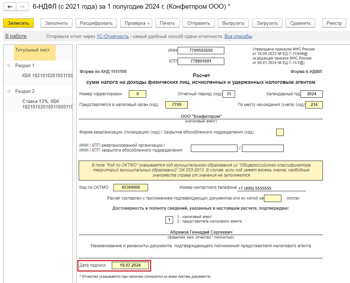Open the Ставка 13%, КБК item under Раздел 2
350x283 pixels.
47,104
